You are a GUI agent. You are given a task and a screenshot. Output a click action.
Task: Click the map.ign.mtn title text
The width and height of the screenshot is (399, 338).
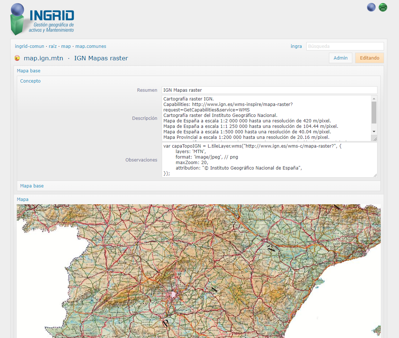coord(43,58)
